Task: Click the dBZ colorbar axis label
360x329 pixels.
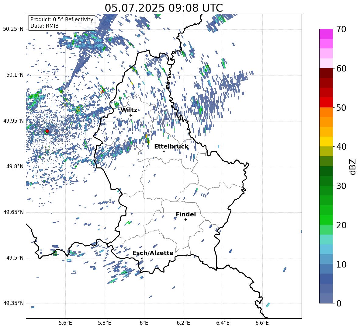Action: click(353, 167)
